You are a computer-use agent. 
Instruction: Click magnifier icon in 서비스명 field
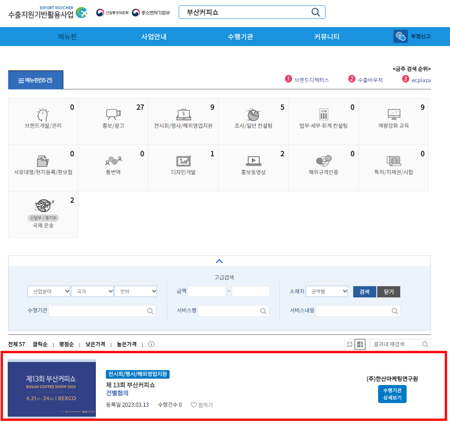(263, 311)
